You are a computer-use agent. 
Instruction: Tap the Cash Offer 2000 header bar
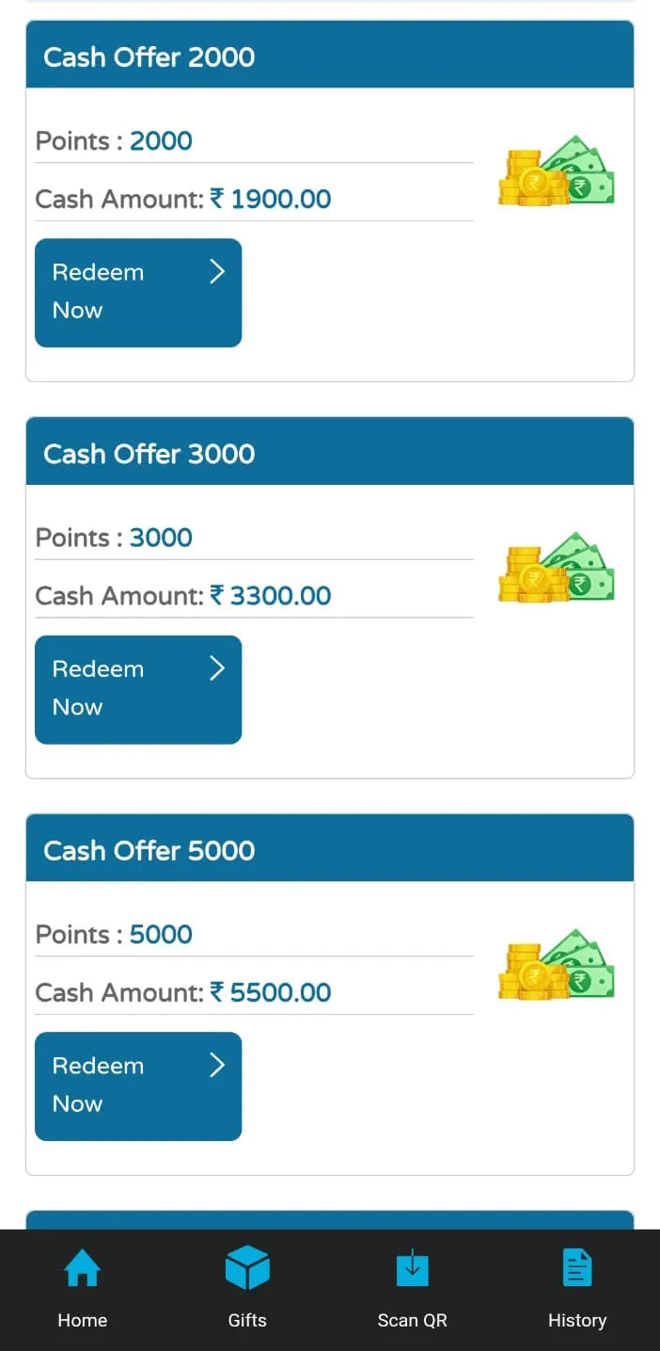pos(328,55)
